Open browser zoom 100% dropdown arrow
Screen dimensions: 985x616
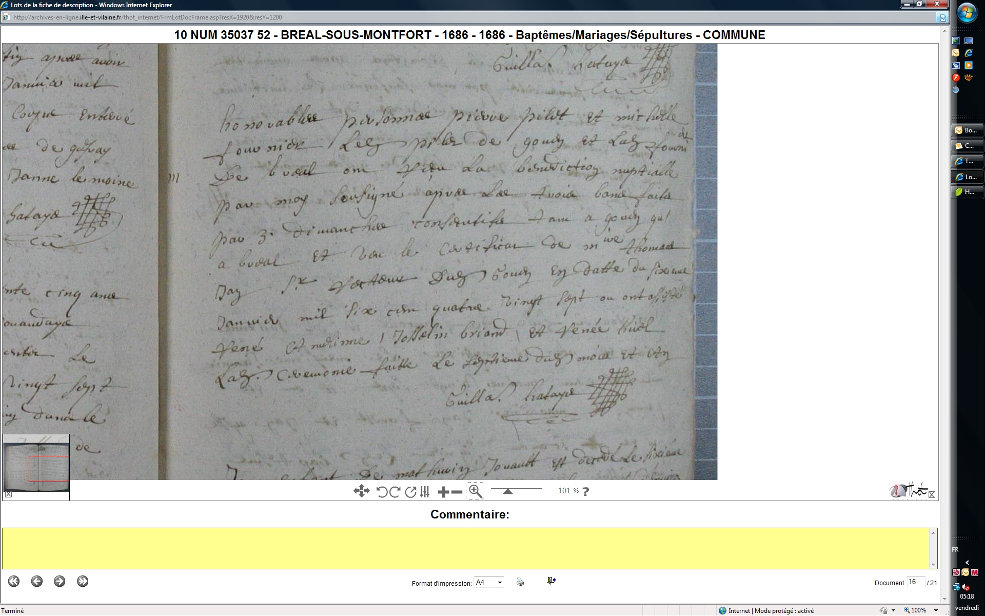(936, 610)
